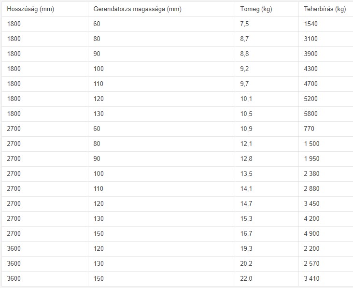The width and height of the screenshot is (353, 288).
Task: Click the mass value 14,7
Action: click(246, 204)
